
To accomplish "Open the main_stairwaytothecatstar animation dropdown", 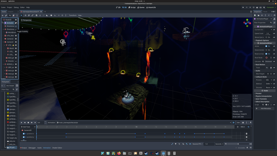I will [144, 123].
